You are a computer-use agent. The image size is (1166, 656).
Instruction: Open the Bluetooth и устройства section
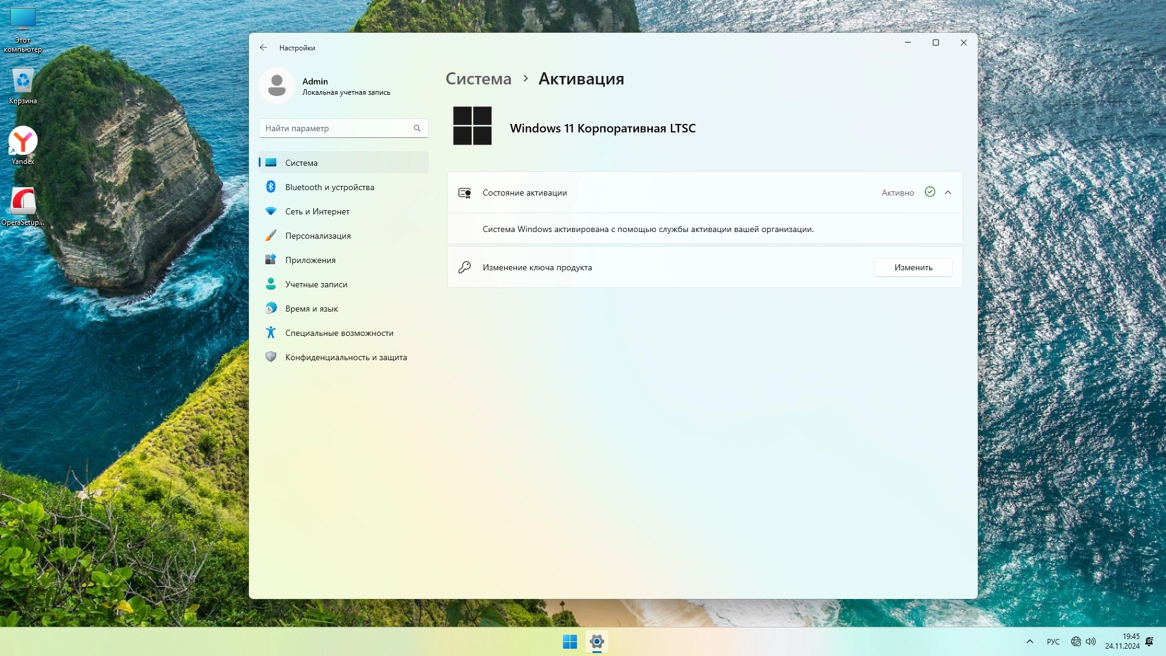pyautogui.click(x=329, y=187)
